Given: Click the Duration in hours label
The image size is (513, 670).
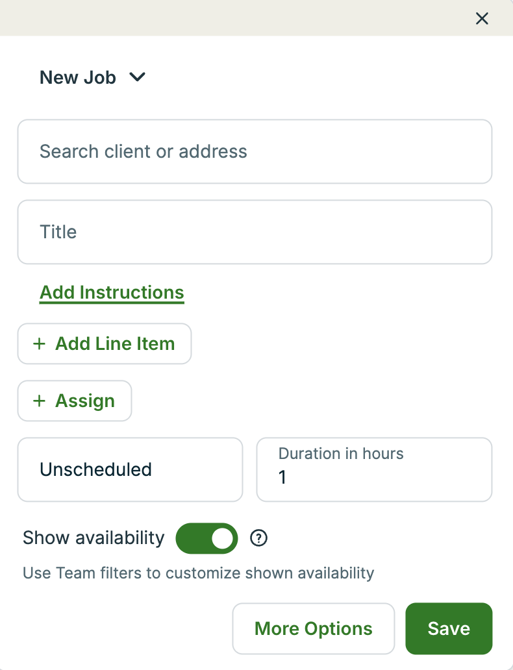Looking at the screenshot, I should 341,454.
